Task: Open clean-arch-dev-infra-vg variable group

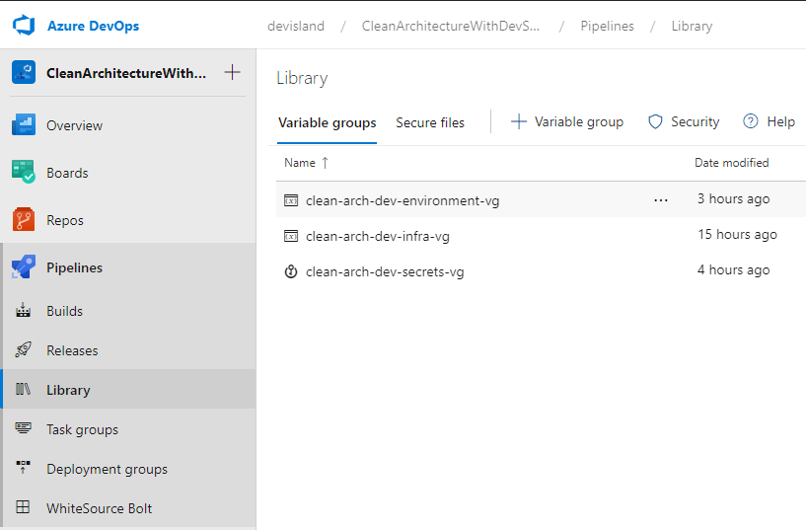Action: pyautogui.click(x=378, y=237)
